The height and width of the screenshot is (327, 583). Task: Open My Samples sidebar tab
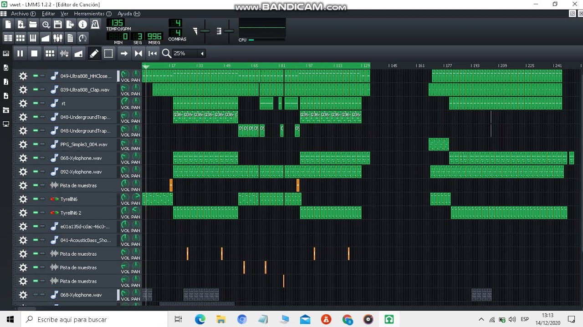pyautogui.click(x=6, y=82)
